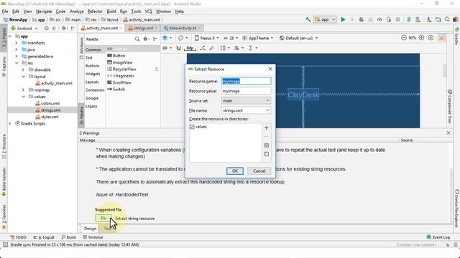Open the API 28 version dropdown
Screen dimensions: 460x258
230,38
